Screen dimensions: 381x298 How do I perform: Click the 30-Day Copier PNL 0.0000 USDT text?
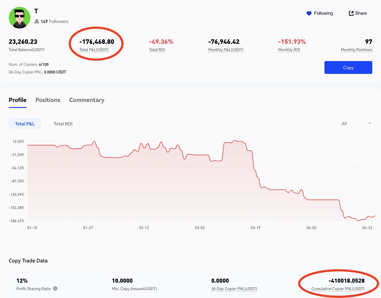click(37, 72)
